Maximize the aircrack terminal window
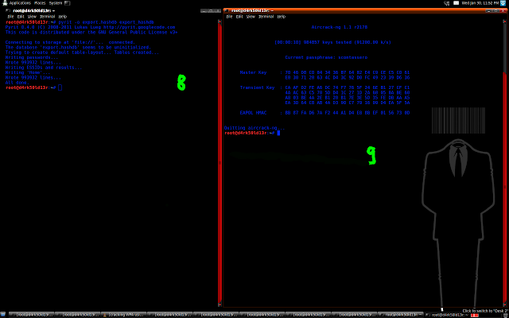 point(495,10)
